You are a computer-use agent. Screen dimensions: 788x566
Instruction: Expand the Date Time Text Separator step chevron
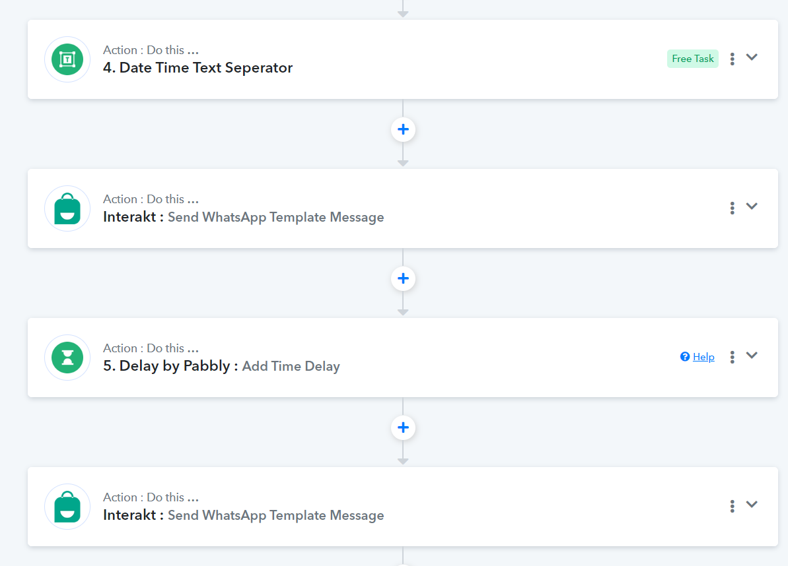[x=752, y=57]
